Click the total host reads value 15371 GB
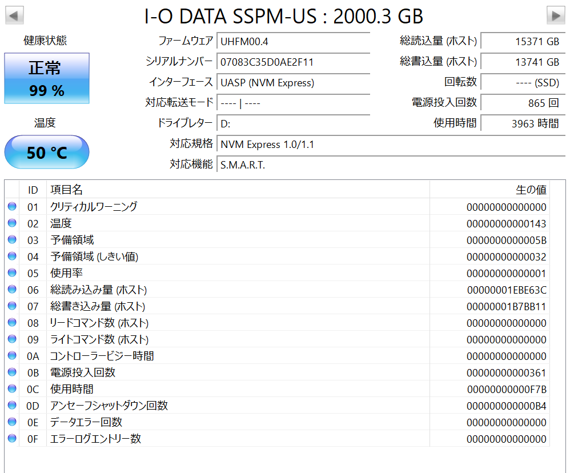 pos(521,41)
